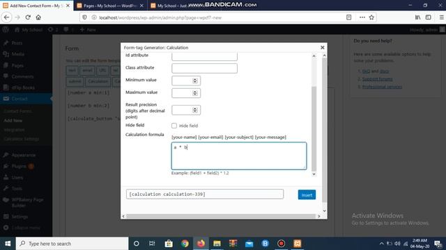Open Settings in the WordPress sidebar
This screenshot has height=250, width=446.
point(20,217)
